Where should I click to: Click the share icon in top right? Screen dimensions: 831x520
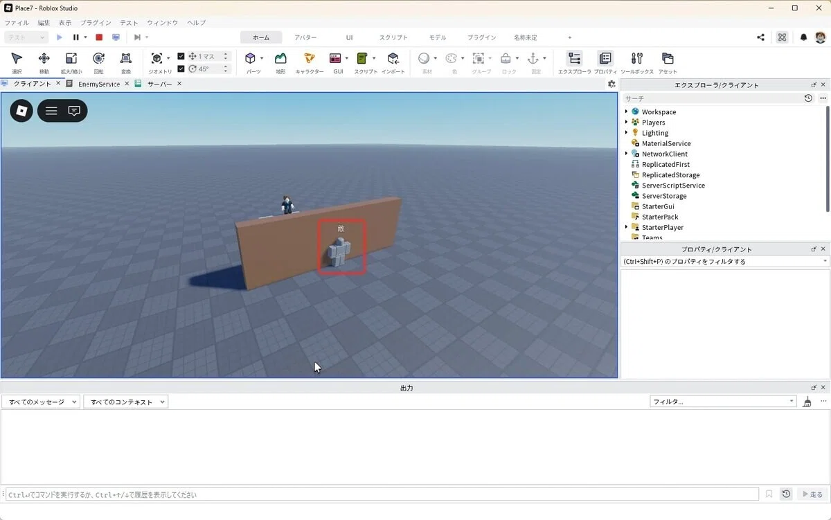(761, 37)
